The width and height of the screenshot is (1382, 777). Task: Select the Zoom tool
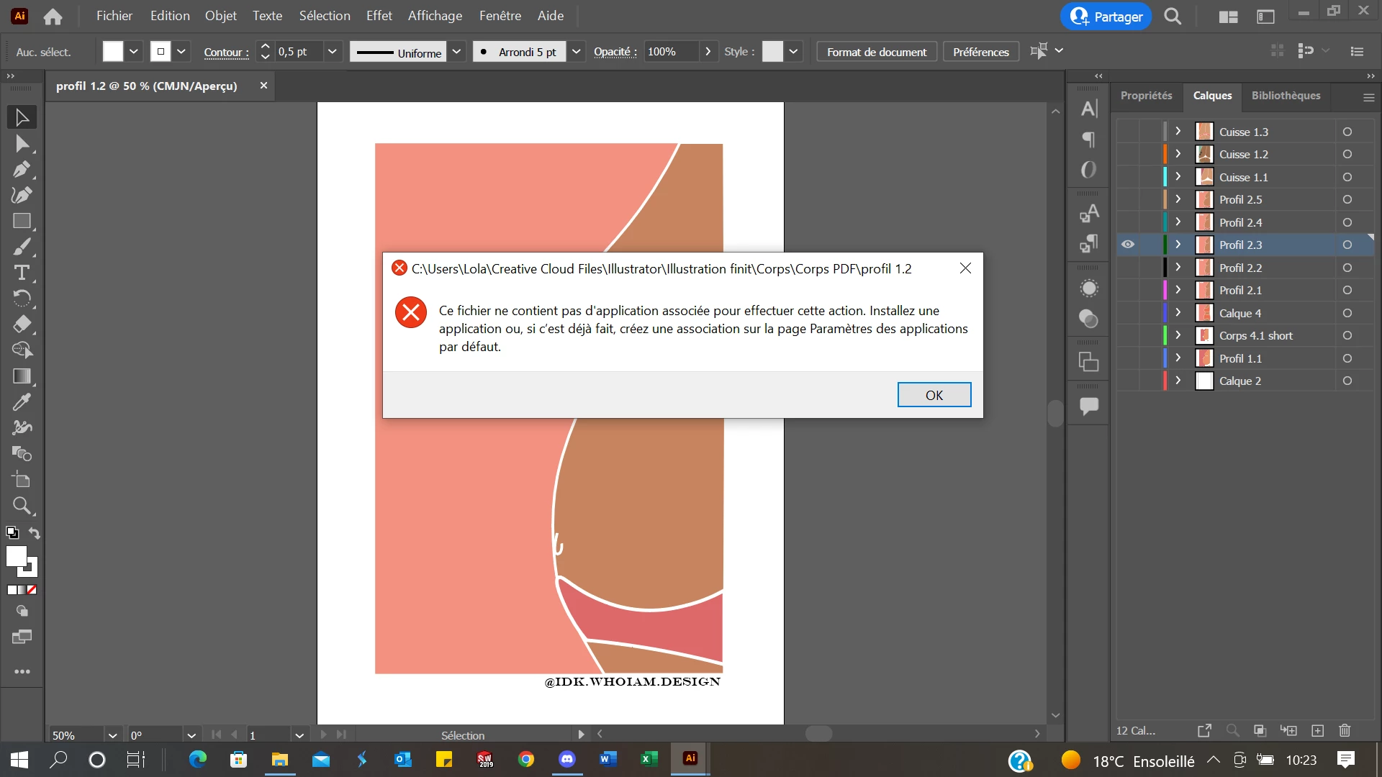point(22,506)
